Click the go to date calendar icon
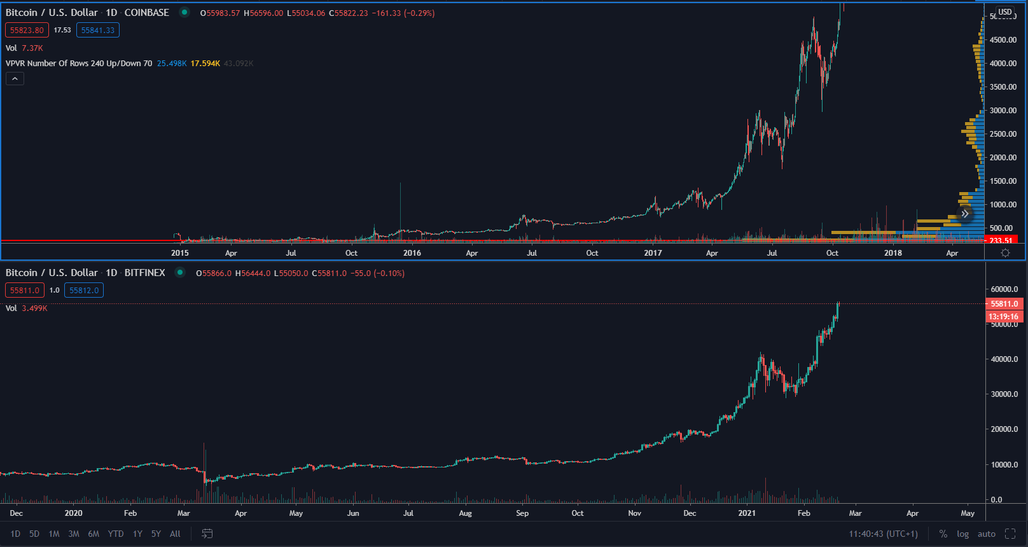Viewport: 1028px width, 547px height. pos(207,534)
